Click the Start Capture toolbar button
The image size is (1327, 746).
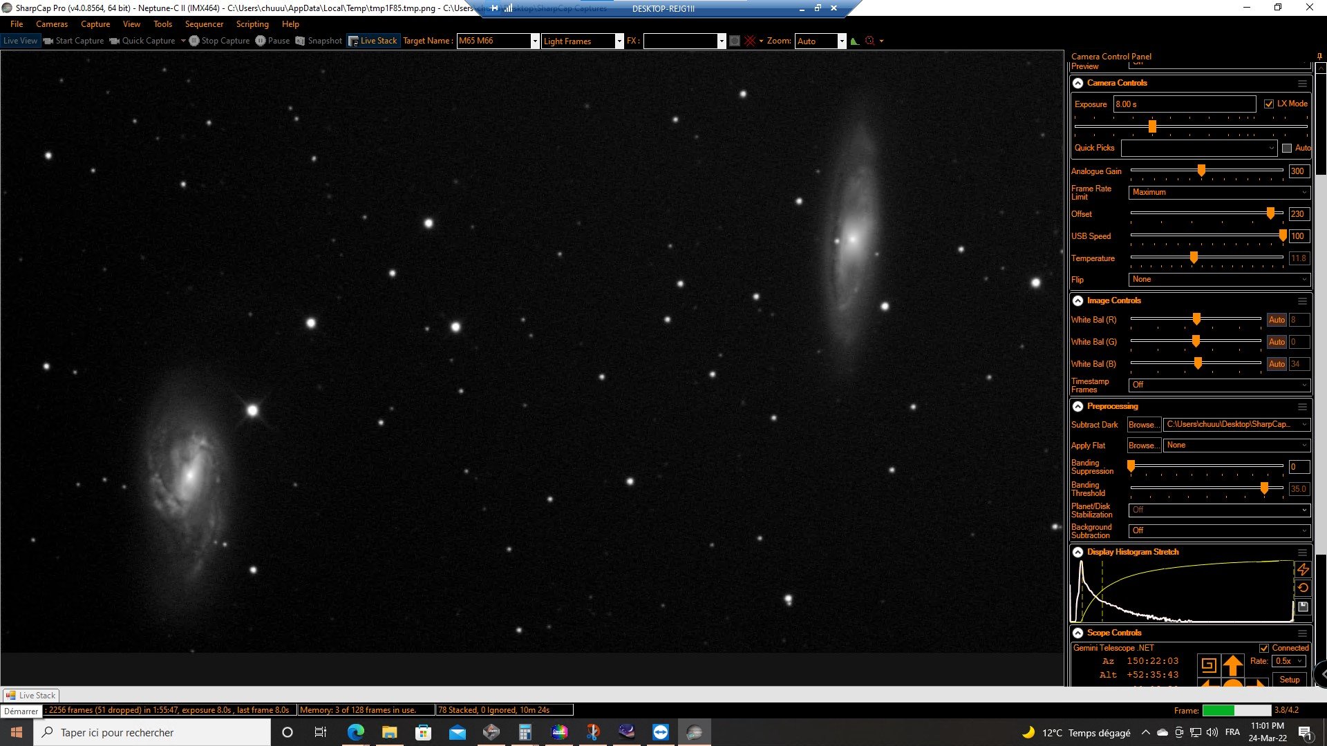click(73, 41)
